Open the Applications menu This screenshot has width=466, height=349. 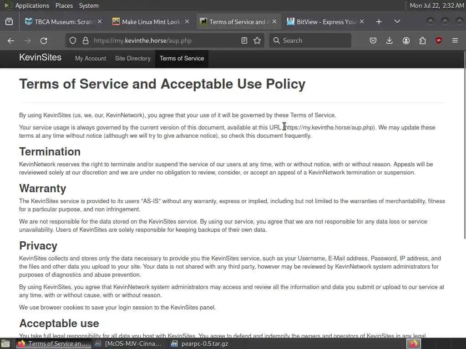point(32,5)
